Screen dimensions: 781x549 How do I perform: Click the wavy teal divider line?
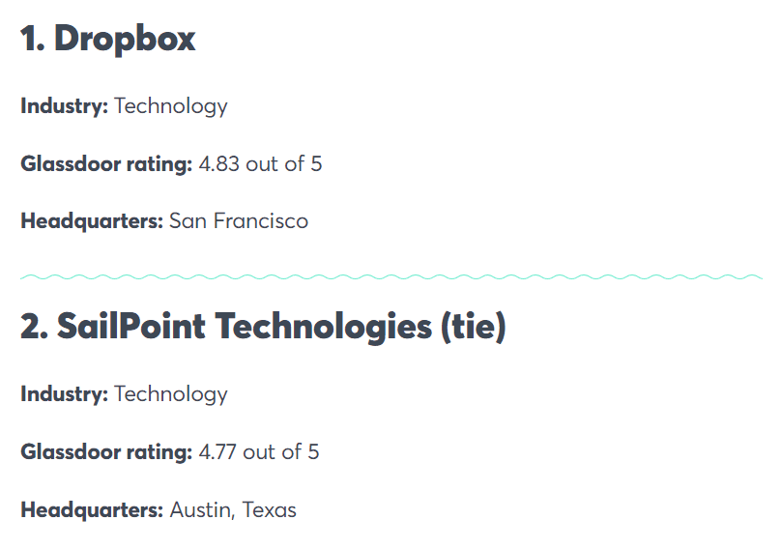390,277
